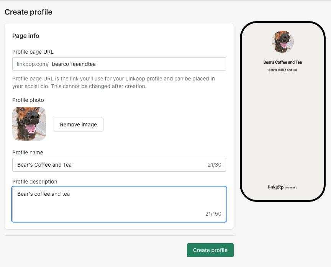Viewport: 331px width, 267px height.
Task: Click the 21/30 character counter
Action: 214,165
